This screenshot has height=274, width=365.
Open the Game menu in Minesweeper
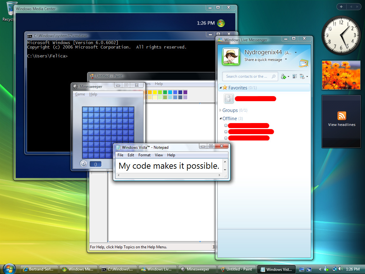(x=80, y=94)
